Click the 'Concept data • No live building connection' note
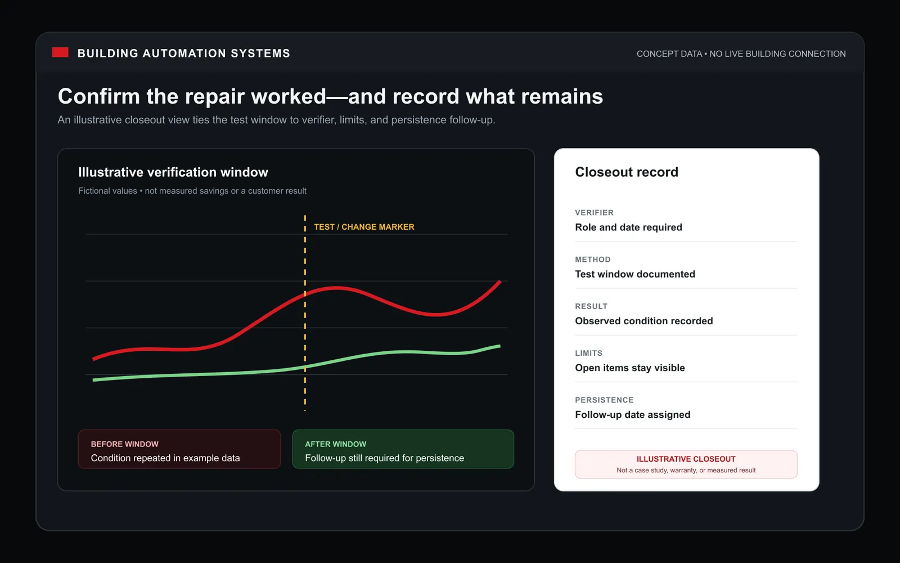This screenshot has height=563, width=900. (x=741, y=54)
